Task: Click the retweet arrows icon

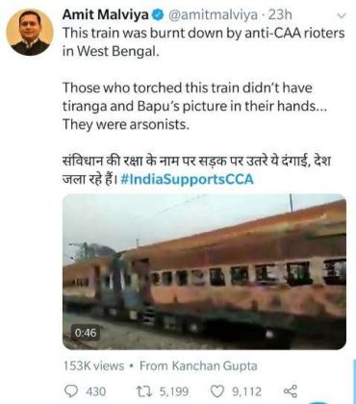Action: pos(143,391)
